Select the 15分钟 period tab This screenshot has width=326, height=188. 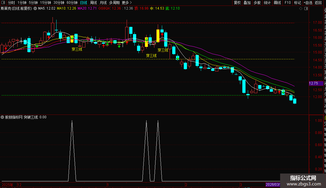46,3
